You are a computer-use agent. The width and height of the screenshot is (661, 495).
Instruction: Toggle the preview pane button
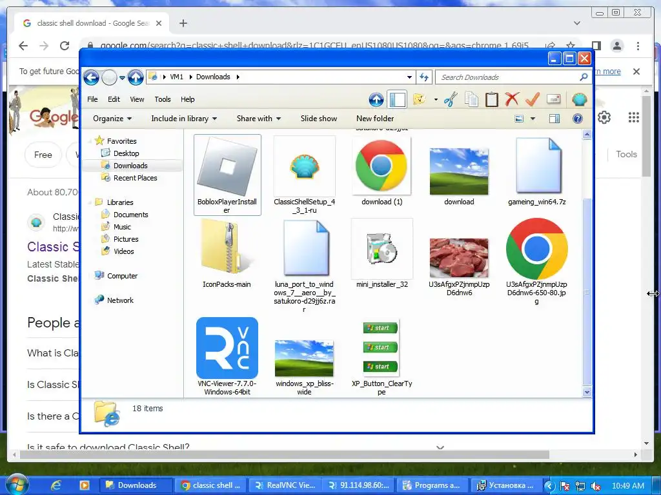(x=554, y=119)
